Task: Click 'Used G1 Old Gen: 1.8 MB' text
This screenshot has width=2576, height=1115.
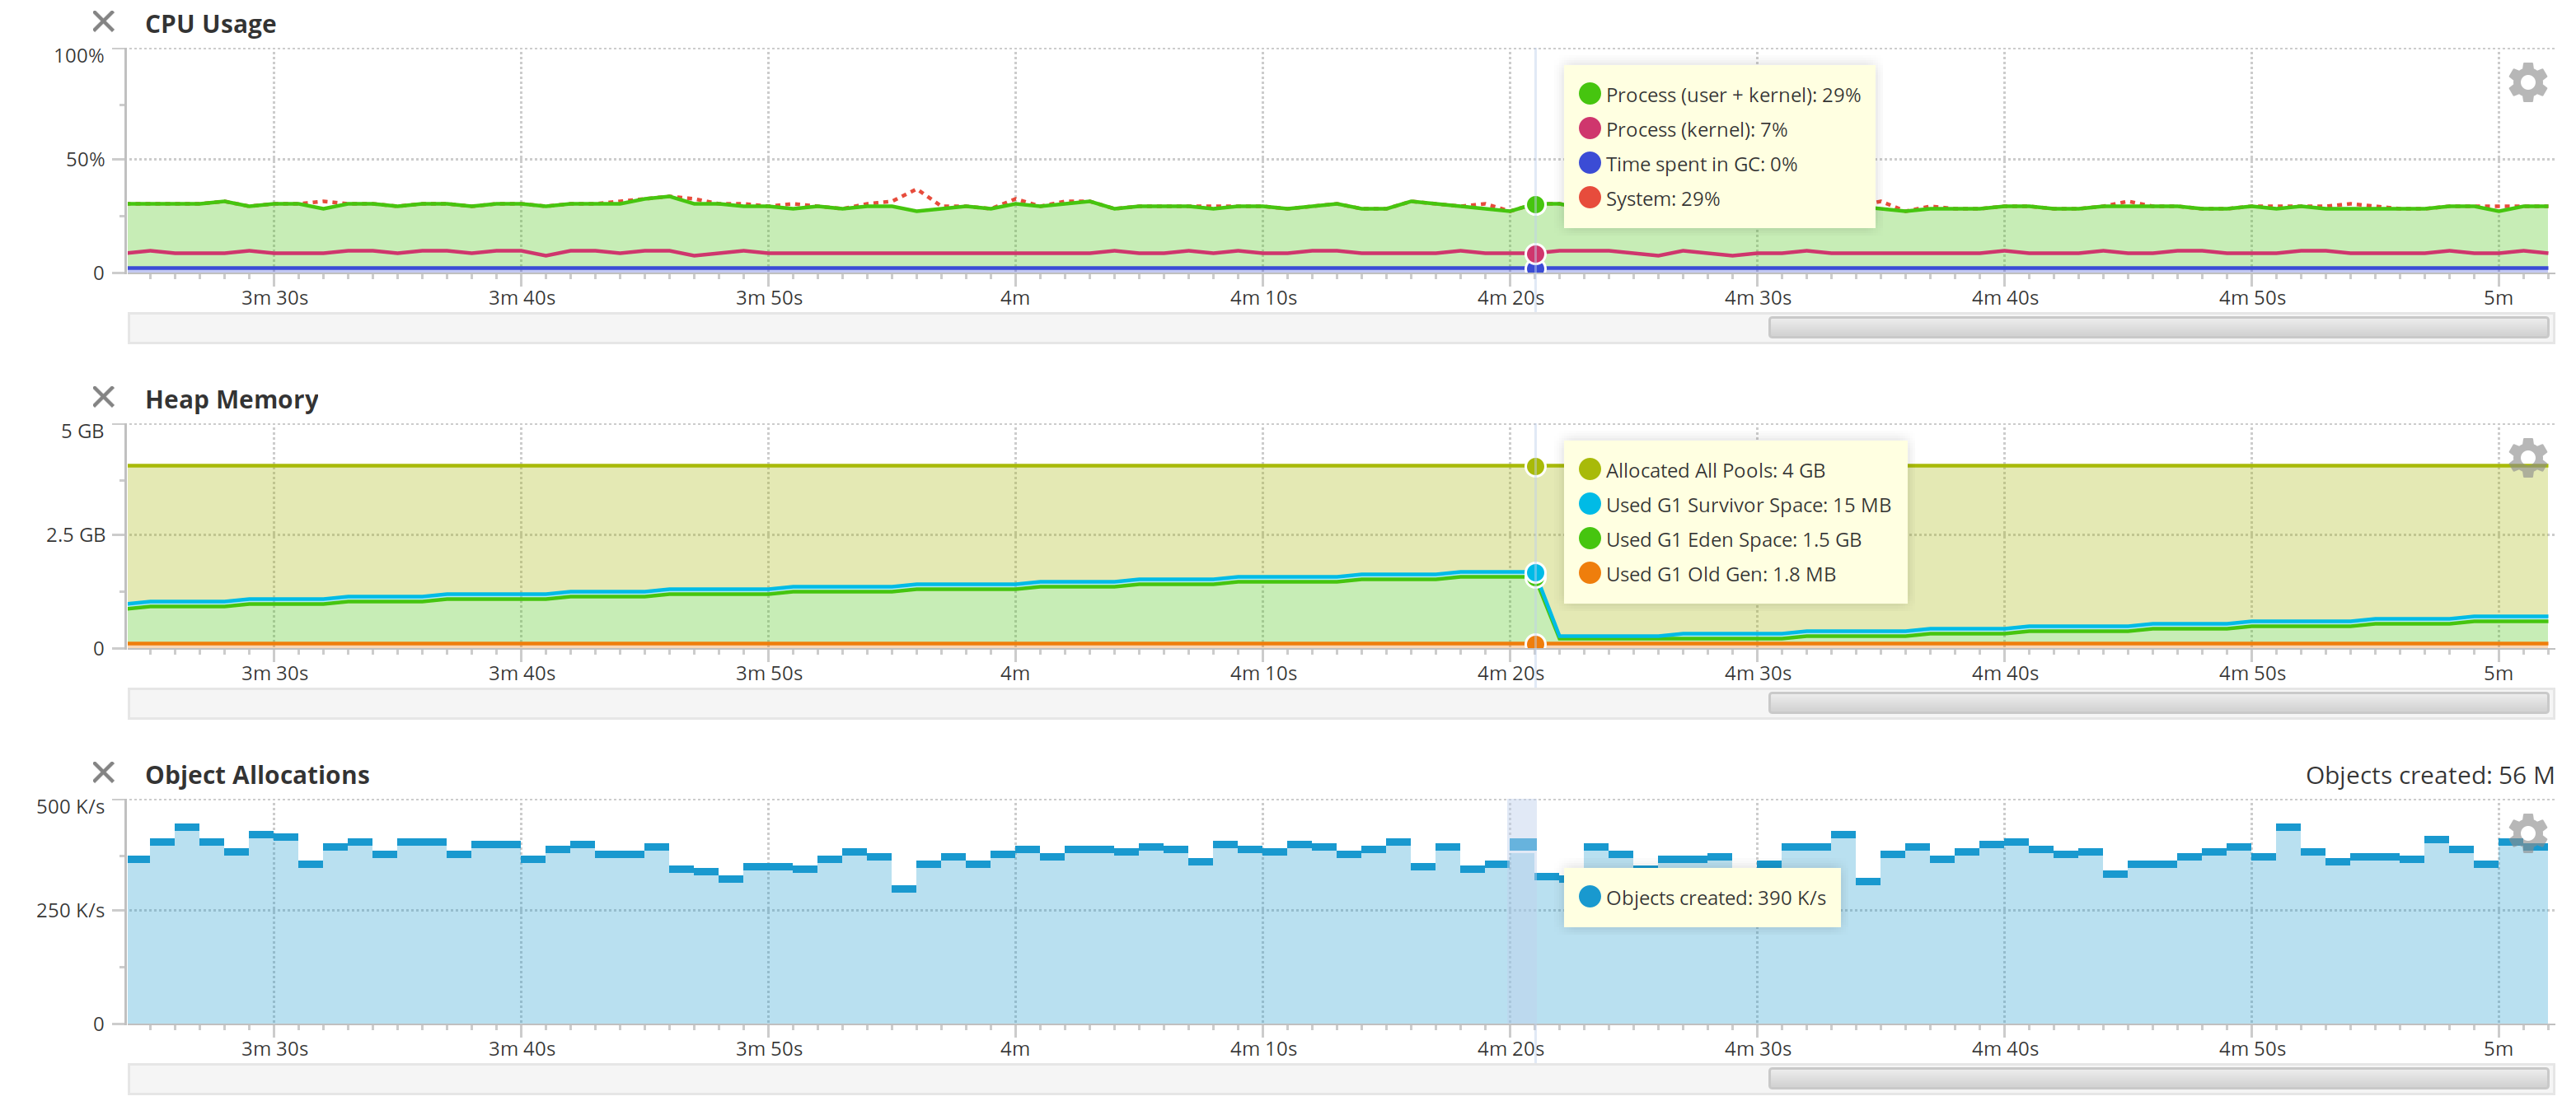Action: tap(1720, 575)
